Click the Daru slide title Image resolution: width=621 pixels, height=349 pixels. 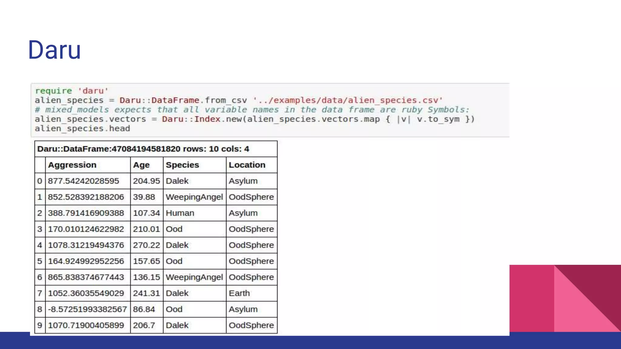pos(55,50)
